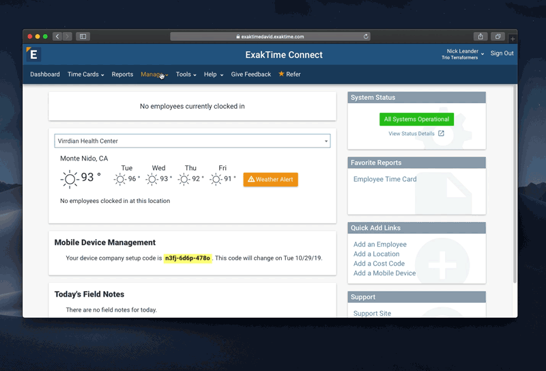This screenshot has height=371, width=546.
Task: Click the external link icon beside View Status Details
Action: [441, 133]
